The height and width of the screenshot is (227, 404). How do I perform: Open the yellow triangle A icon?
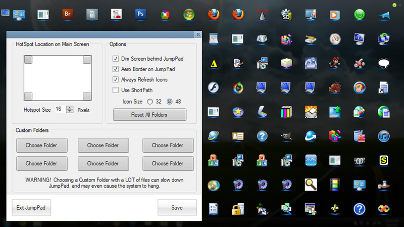[x=214, y=64]
